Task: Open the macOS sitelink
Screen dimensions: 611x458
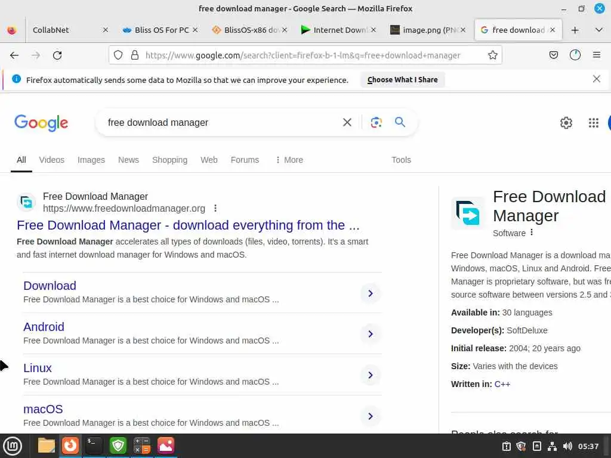Action: tap(43, 409)
